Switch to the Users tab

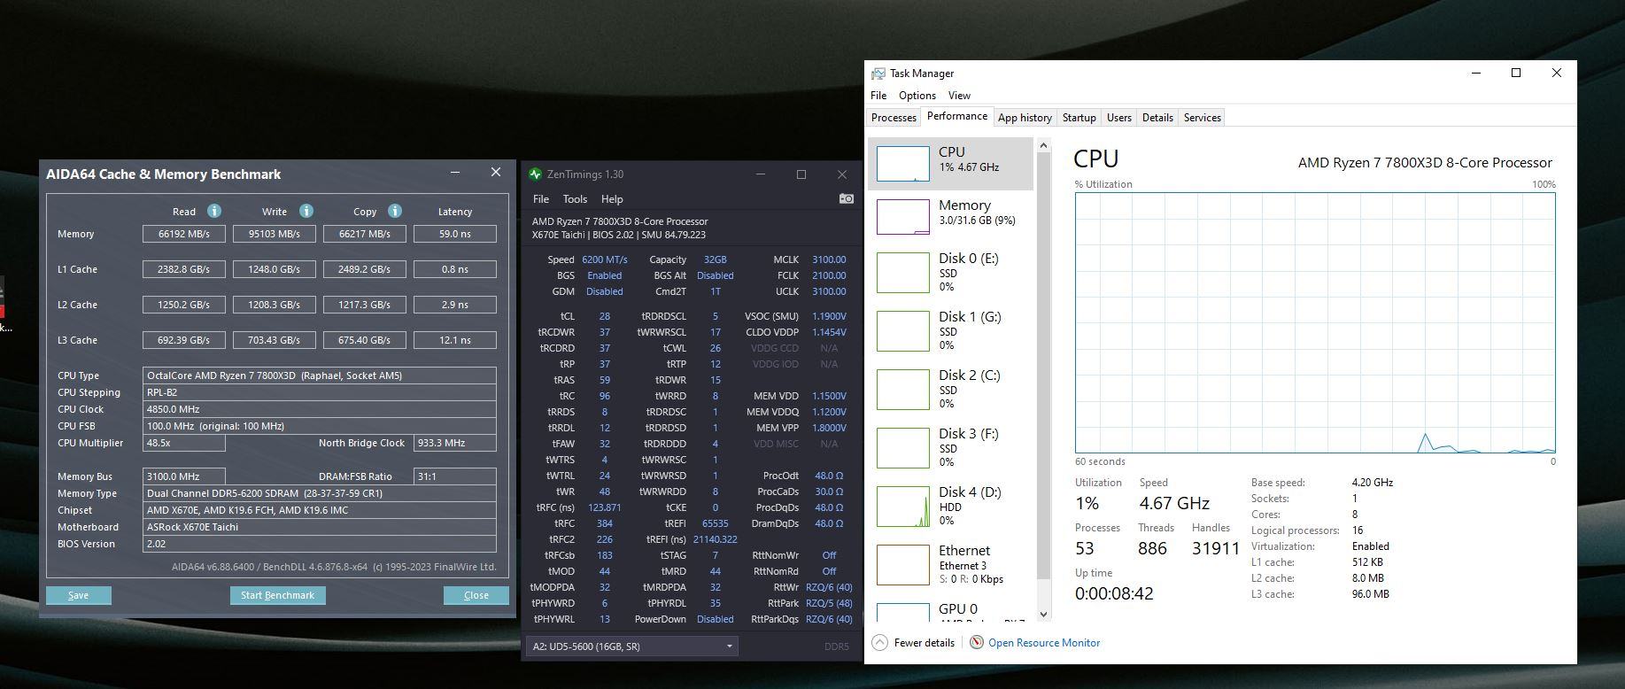click(1119, 118)
